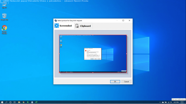The width and height of the screenshot is (186, 104).
Task: Open File Explorer from taskbar
Action: 19,102
